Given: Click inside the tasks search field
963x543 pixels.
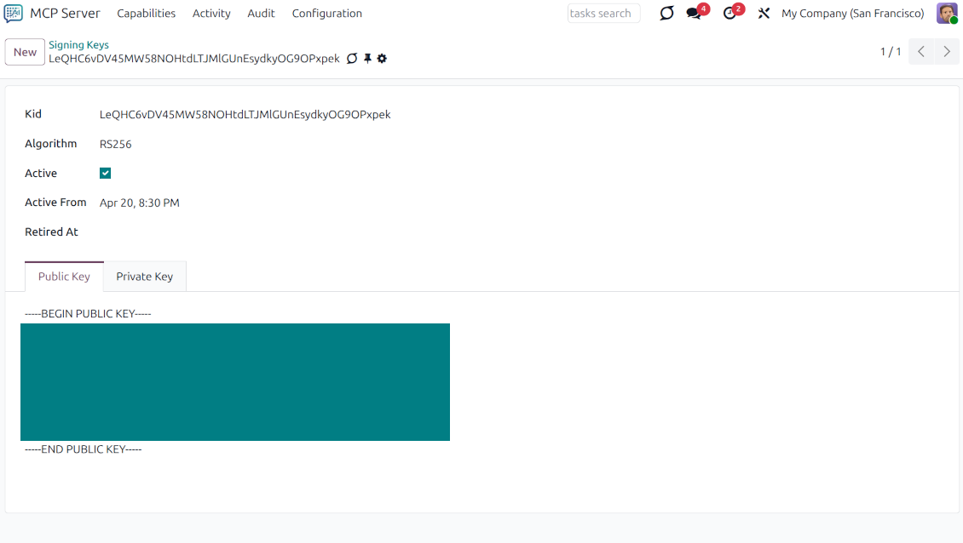Looking at the screenshot, I should (603, 13).
